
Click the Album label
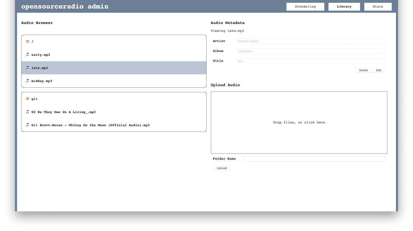click(x=218, y=51)
